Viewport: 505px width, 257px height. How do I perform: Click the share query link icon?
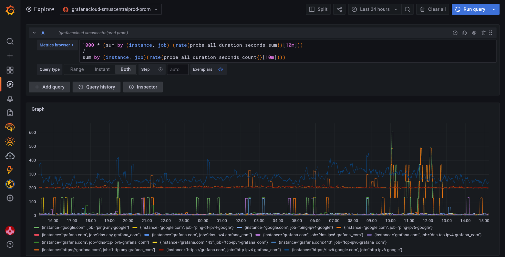click(x=339, y=9)
